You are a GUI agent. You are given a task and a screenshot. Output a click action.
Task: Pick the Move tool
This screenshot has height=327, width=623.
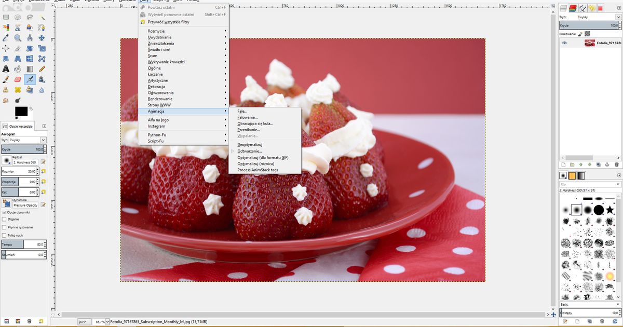tap(42, 37)
